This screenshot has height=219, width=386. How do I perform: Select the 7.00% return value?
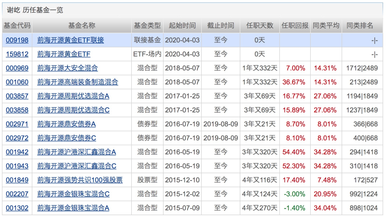pos(295,68)
